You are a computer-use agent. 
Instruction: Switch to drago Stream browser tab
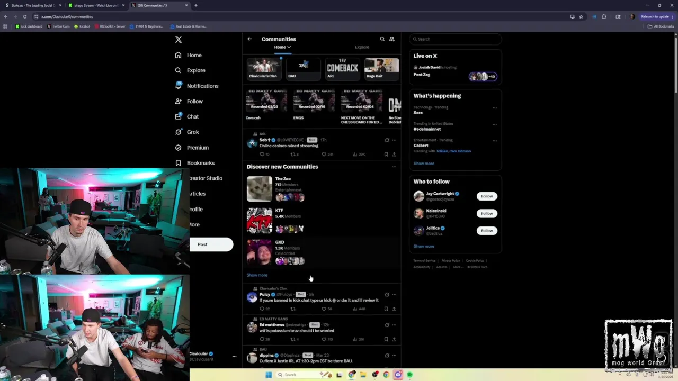(95, 5)
